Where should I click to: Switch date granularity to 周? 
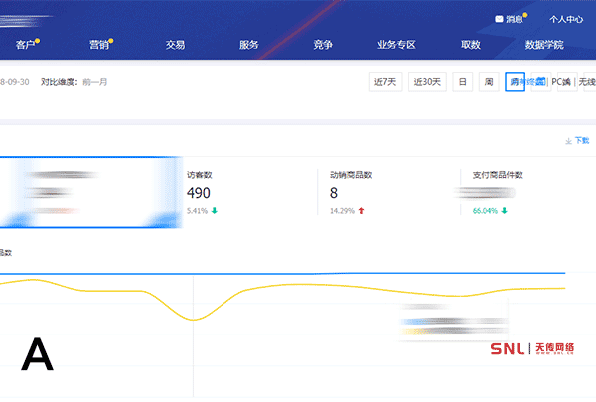[x=488, y=82]
